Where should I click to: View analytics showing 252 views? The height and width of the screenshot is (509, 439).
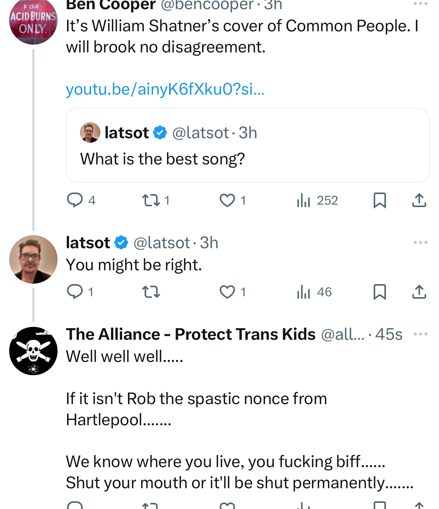(304, 200)
